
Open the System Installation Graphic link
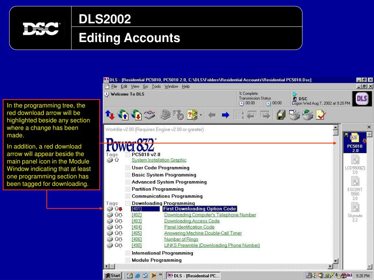tap(159, 160)
